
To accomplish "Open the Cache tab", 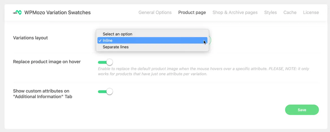I will tap(290, 12).
